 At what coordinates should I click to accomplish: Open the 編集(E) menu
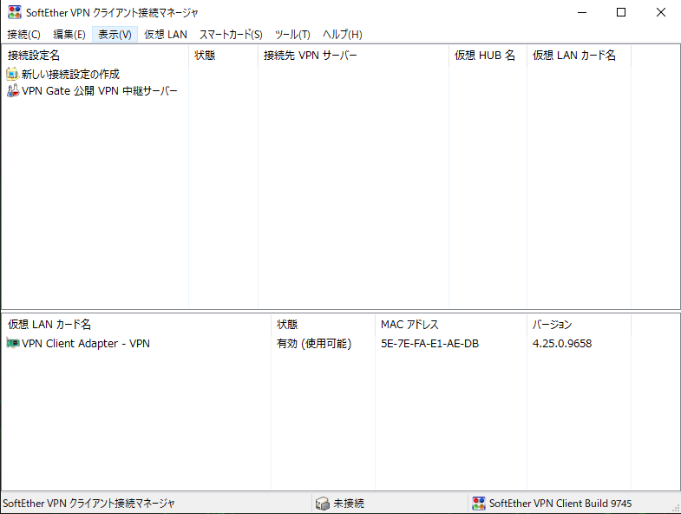(x=69, y=35)
